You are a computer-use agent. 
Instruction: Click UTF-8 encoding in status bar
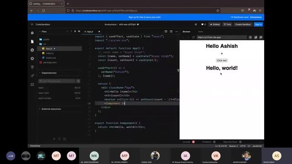coord(243,146)
